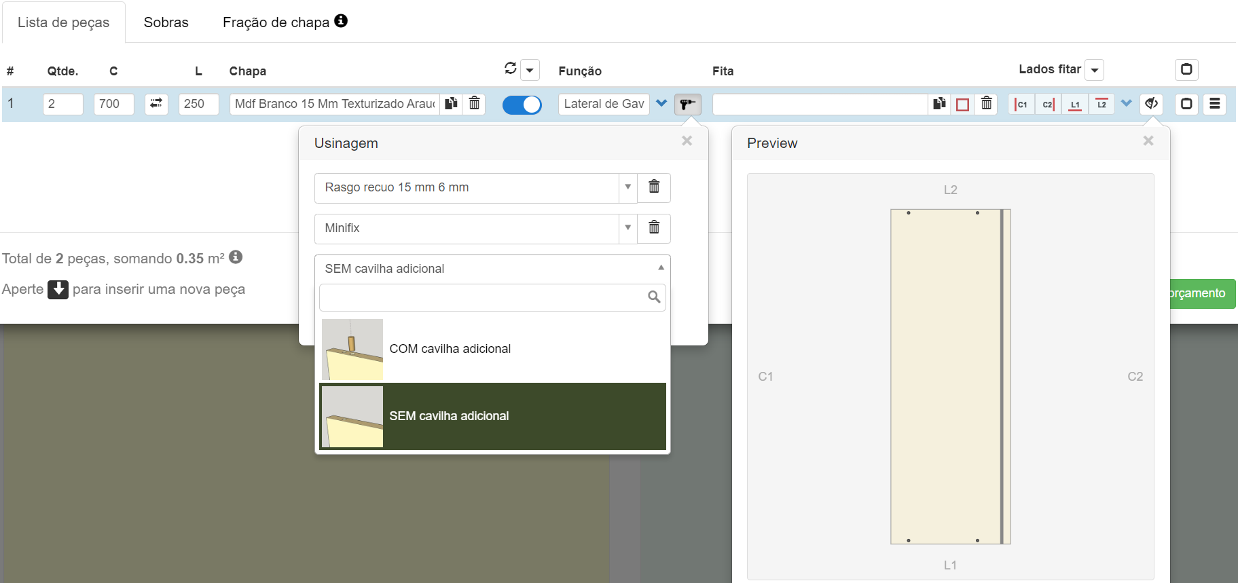The height and width of the screenshot is (583, 1238).
Task: Click the empty Fita input field
Action: coord(820,104)
